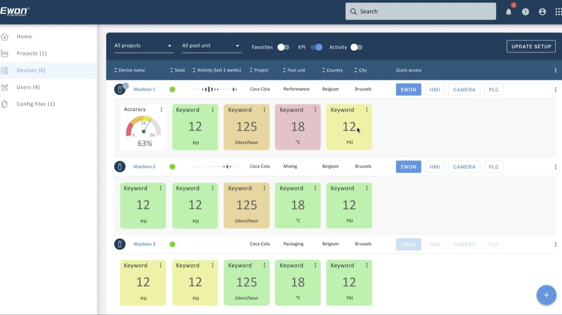The image size is (562, 315).
Task: Click the Ewon logo
Action: (x=15, y=11)
